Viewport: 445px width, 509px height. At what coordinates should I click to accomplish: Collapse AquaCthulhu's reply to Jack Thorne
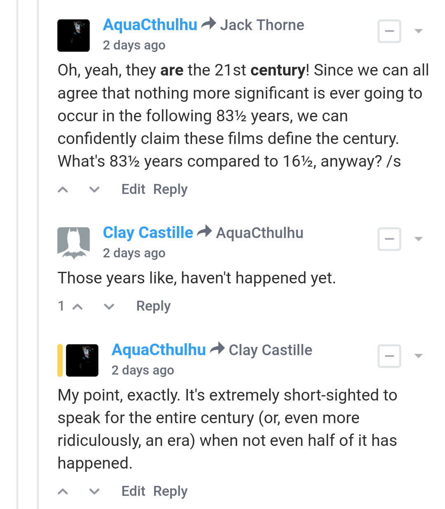(389, 31)
